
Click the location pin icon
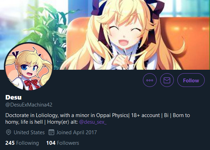tap(8, 132)
